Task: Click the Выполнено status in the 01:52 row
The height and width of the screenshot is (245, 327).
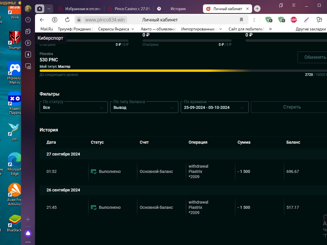Action: point(106,171)
